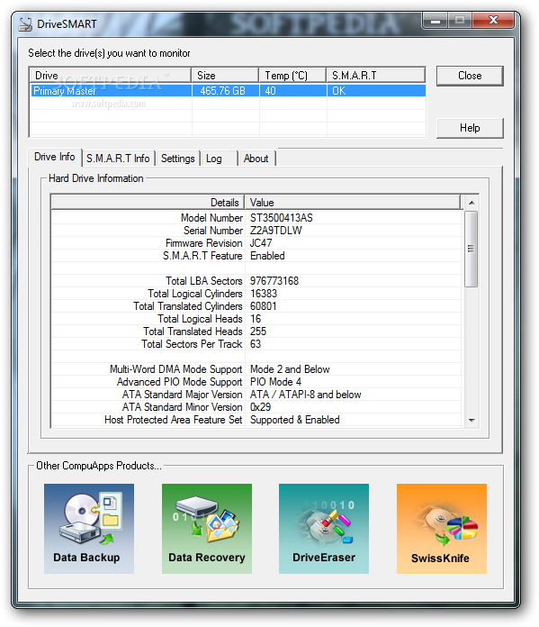
Task: Click the 0x29 value
Action: point(260,407)
